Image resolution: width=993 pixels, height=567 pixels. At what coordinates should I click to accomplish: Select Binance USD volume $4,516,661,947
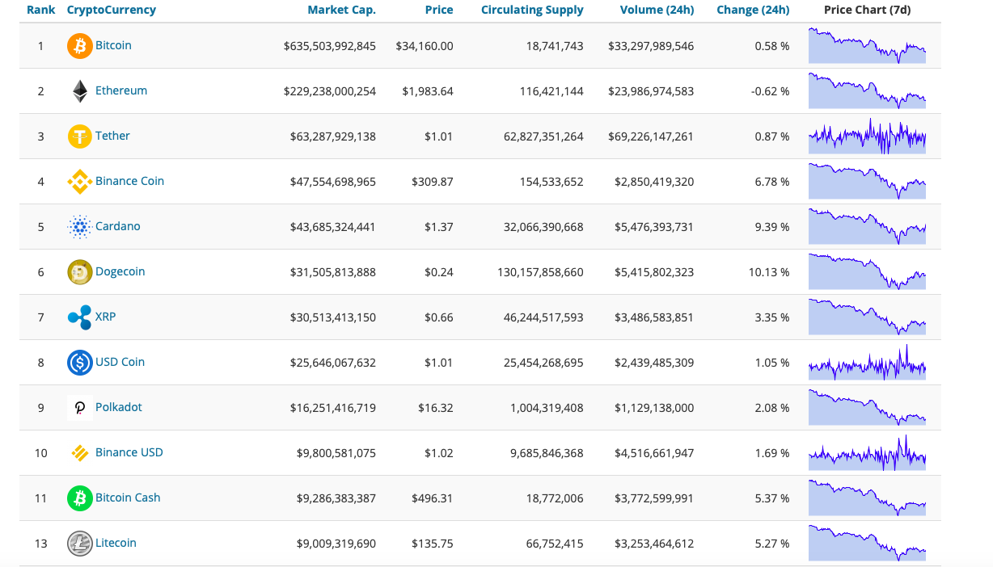click(x=654, y=453)
